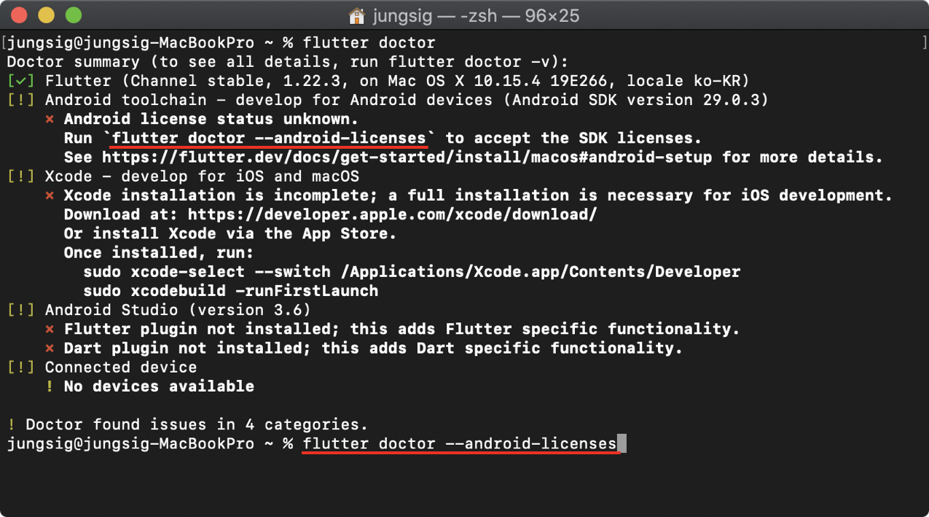Click 'Flutter plugin not installed' message
The image size is (929, 517).
click(x=402, y=330)
